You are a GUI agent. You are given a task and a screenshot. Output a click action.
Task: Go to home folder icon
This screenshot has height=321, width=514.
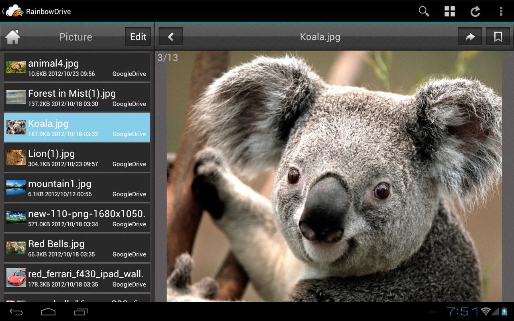(x=13, y=37)
